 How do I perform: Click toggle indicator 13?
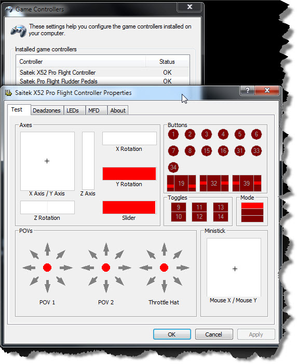pos(221,207)
